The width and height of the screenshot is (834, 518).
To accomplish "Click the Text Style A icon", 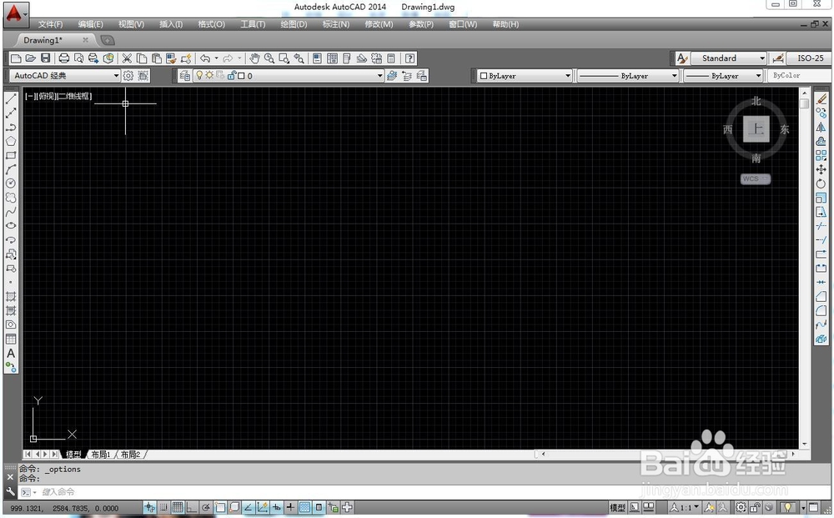I will (682, 58).
